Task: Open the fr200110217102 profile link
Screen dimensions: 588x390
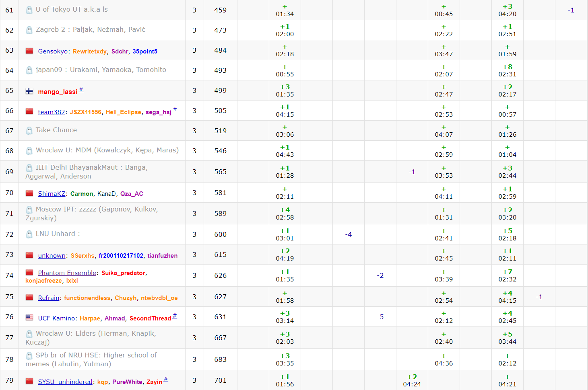Action: (121, 256)
